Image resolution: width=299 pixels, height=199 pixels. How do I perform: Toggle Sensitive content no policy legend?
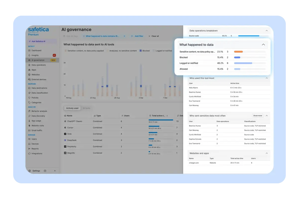(x=84, y=51)
